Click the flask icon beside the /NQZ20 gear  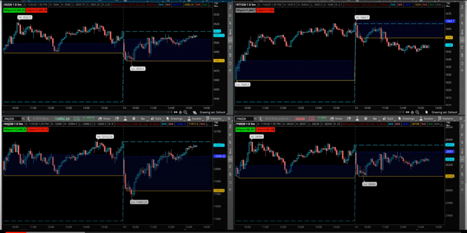point(125,119)
